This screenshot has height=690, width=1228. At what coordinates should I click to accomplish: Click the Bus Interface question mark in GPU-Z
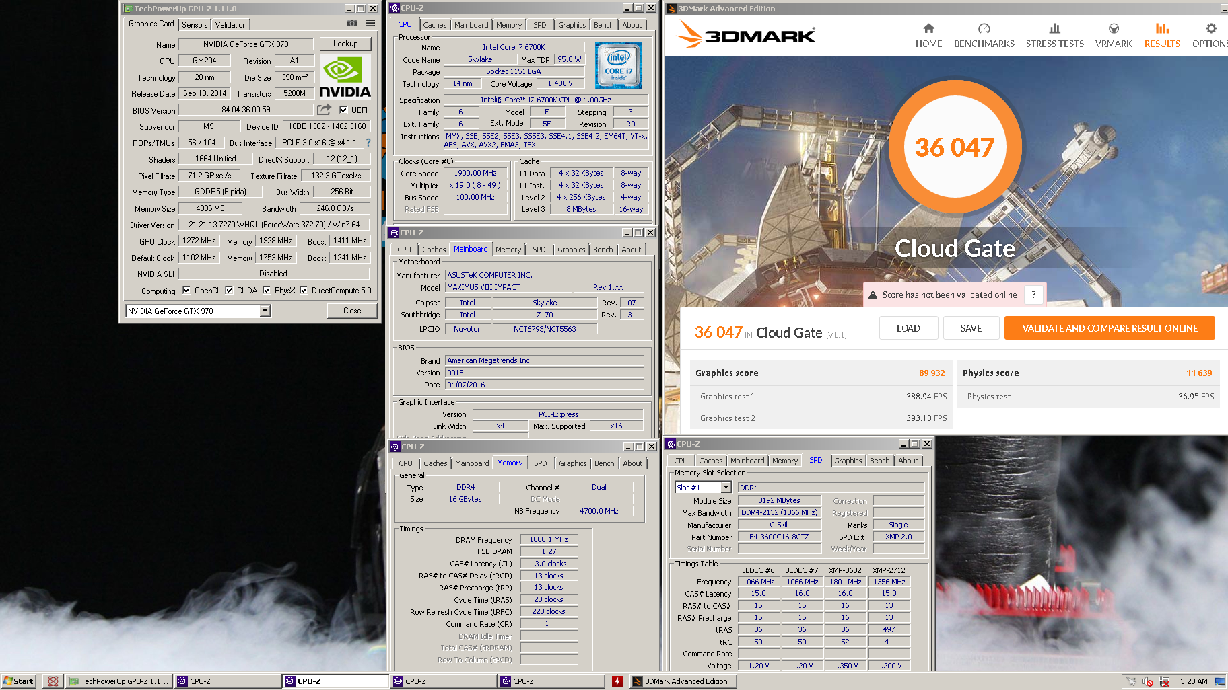pyautogui.click(x=368, y=143)
